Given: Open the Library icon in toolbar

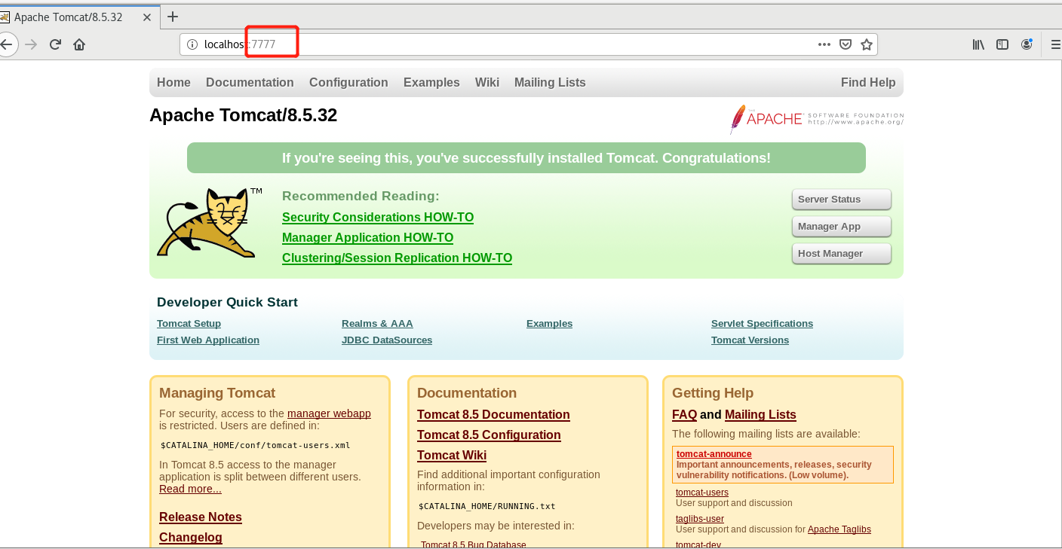Looking at the screenshot, I should [978, 44].
